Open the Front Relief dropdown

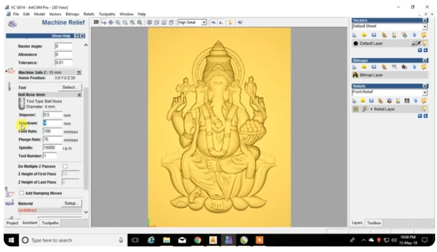coord(425,92)
